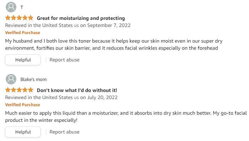Click first star on Blake's mom review

[x=8, y=90]
